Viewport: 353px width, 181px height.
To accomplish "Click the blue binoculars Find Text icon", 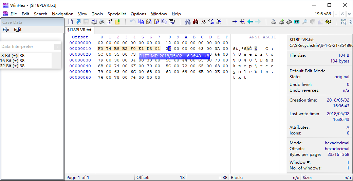I will [188, 22].
